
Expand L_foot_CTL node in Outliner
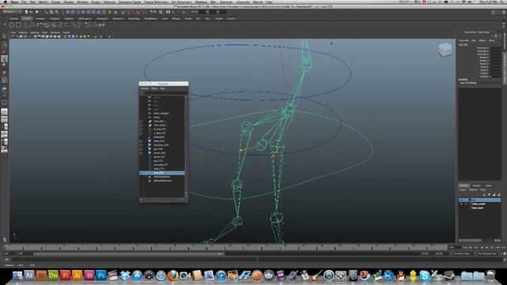141,133
